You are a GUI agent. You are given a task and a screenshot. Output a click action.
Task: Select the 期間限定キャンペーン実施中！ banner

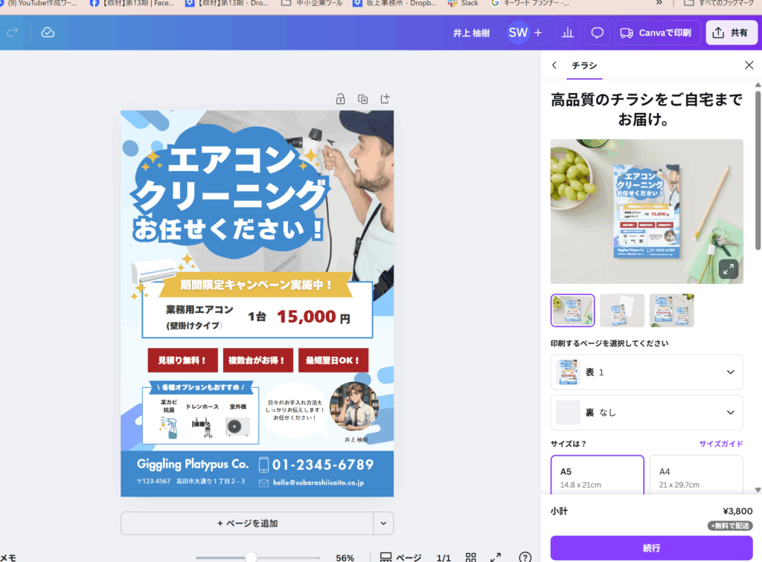(x=256, y=285)
